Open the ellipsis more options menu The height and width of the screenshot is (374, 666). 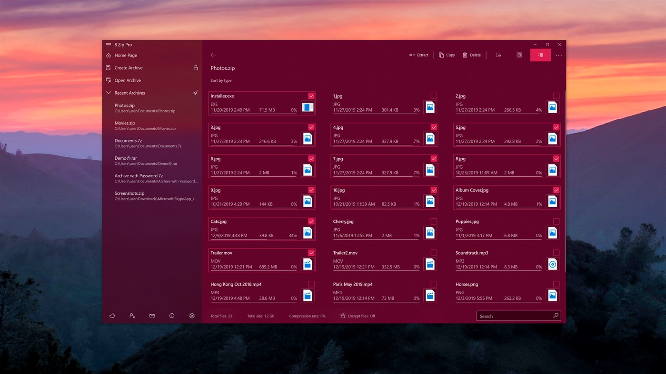[559, 55]
